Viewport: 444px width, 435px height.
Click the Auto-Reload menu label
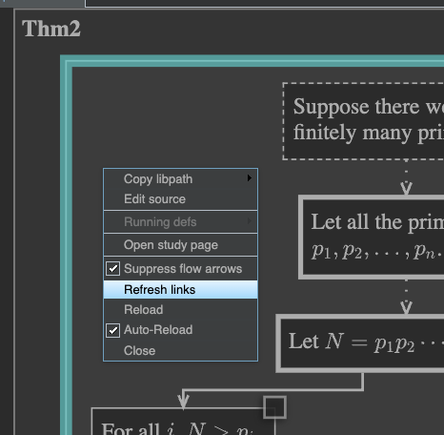[x=158, y=330]
